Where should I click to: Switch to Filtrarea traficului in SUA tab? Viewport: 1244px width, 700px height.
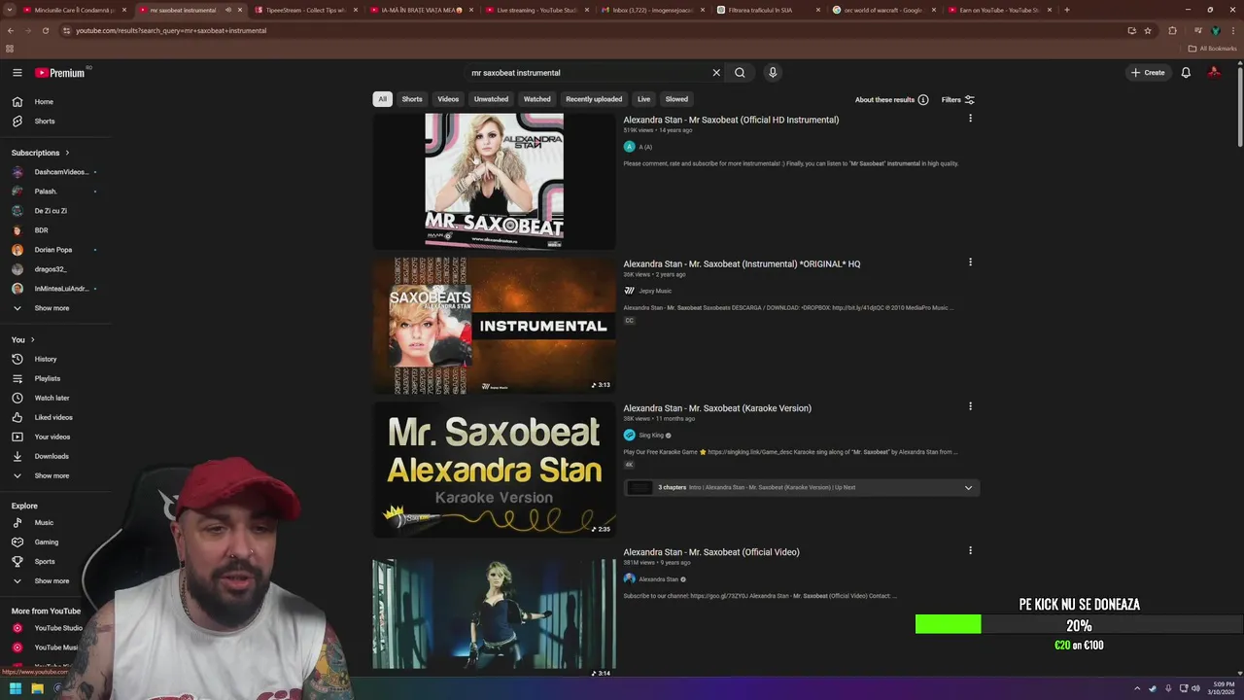click(768, 10)
